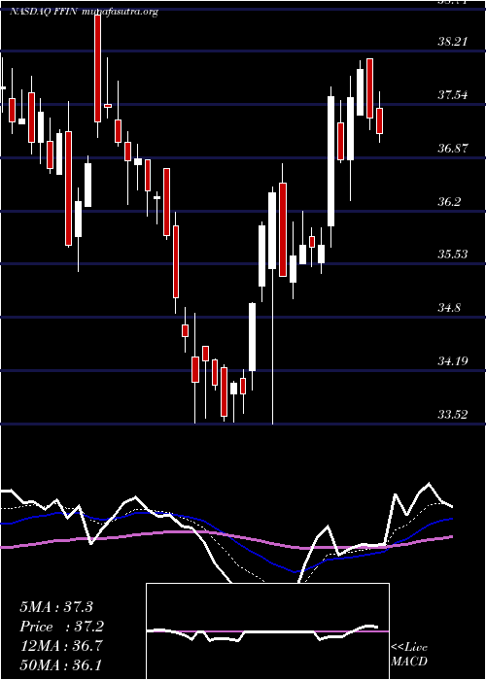Click the 34.8 price axis label
The height and width of the screenshot is (680, 486).
(449, 308)
